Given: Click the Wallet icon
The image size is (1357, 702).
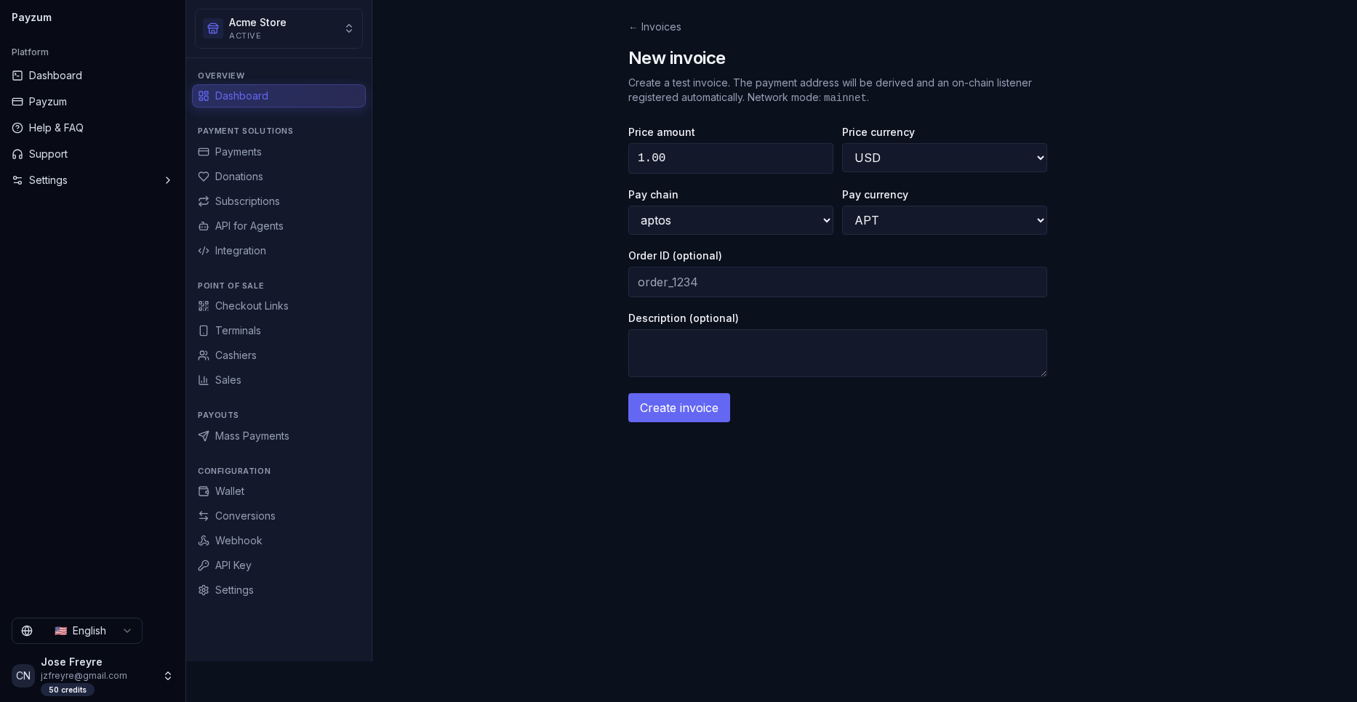Looking at the screenshot, I should pos(204,491).
